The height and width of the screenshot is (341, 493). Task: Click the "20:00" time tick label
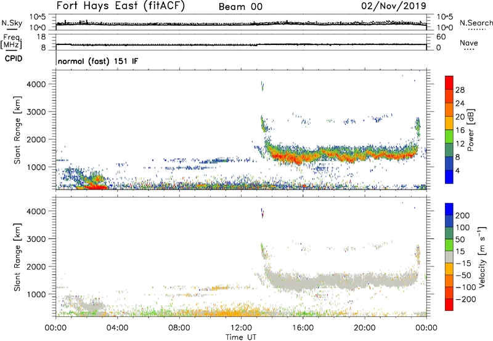pos(364,328)
